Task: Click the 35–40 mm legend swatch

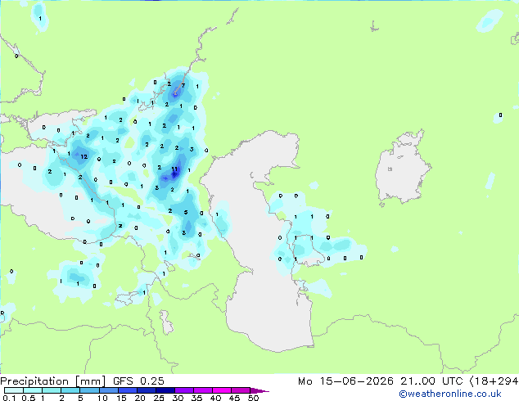Action: (x=202, y=390)
